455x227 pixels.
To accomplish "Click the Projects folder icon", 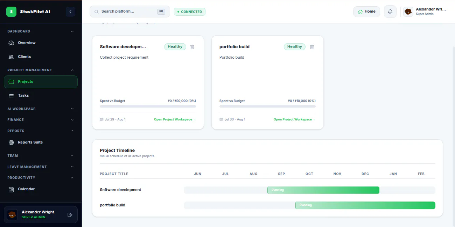I will (11, 82).
